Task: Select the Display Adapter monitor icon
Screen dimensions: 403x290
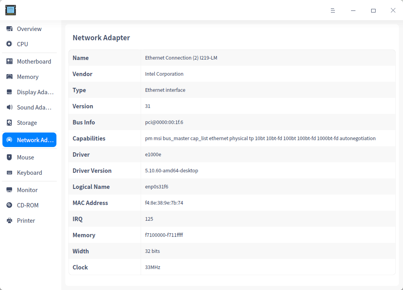Action: (9, 92)
